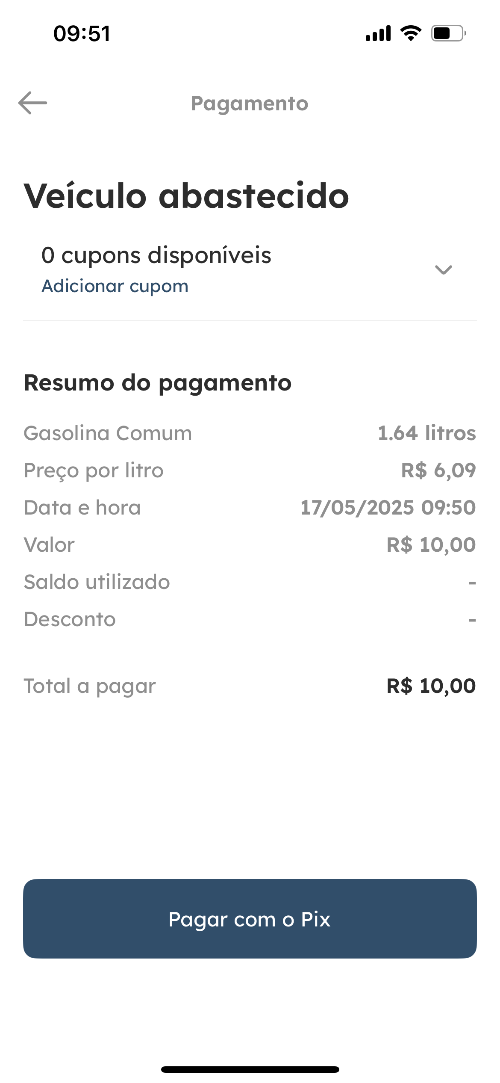
Task: Select the "Gasolina Comum" row label
Action: [x=108, y=433]
